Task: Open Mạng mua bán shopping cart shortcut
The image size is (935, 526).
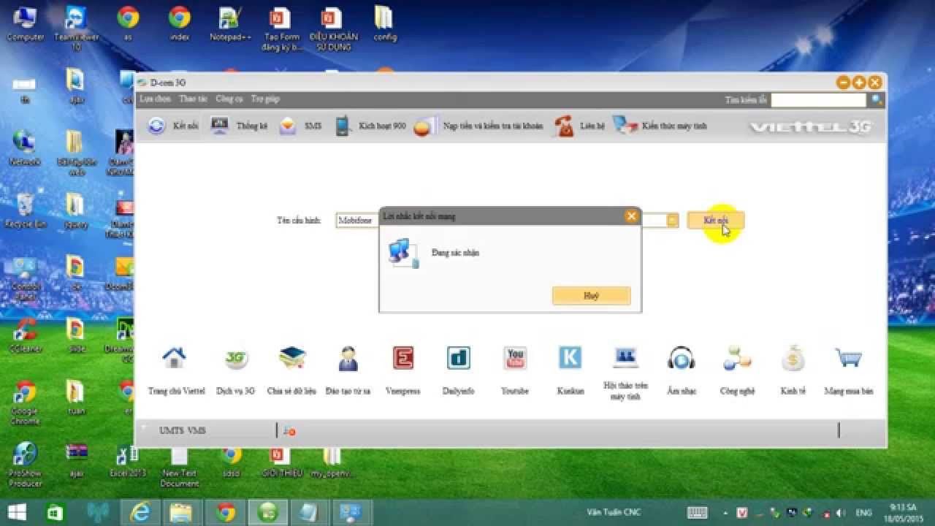Action: 848,371
